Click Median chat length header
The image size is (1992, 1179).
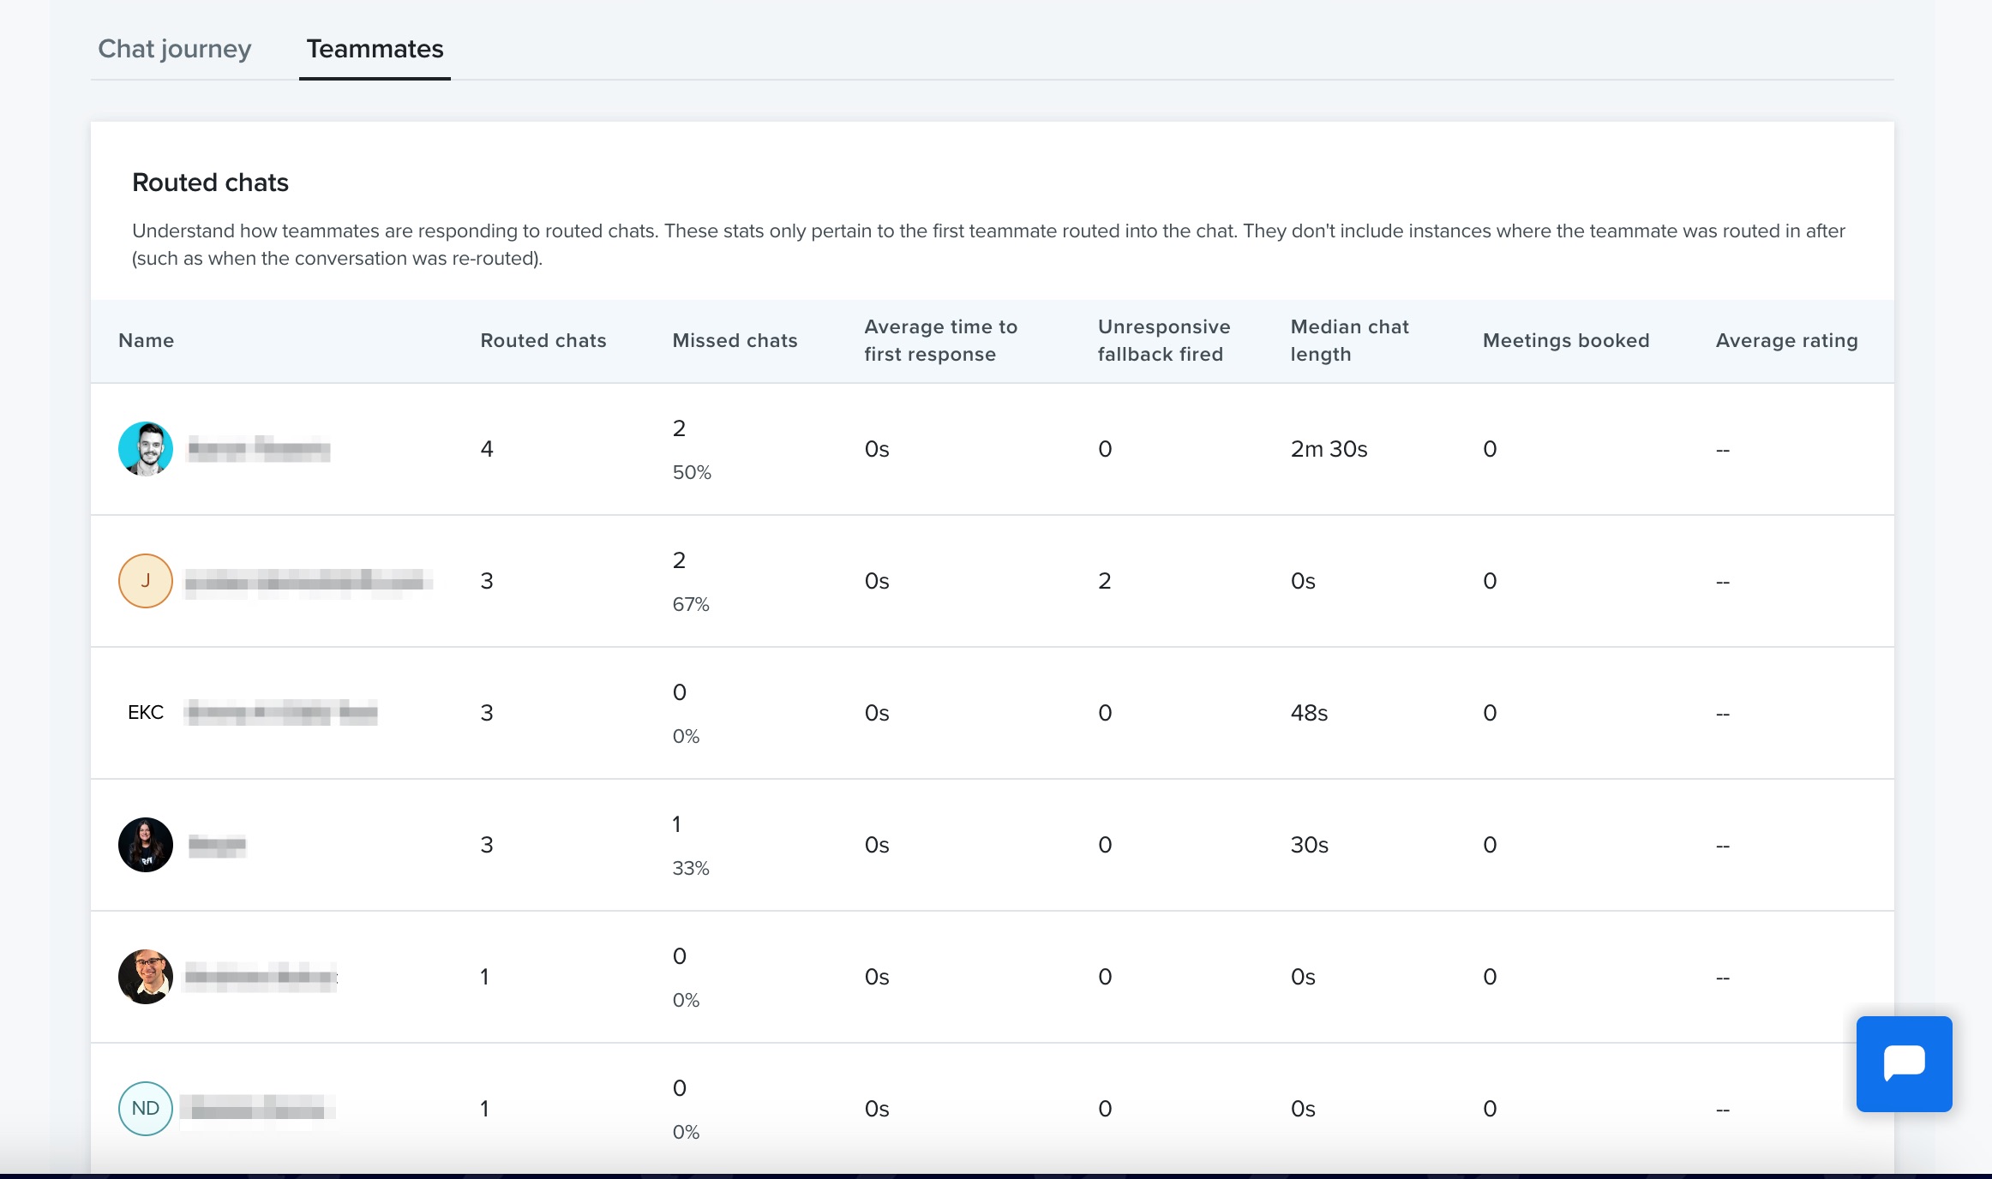tap(1349, 340)
